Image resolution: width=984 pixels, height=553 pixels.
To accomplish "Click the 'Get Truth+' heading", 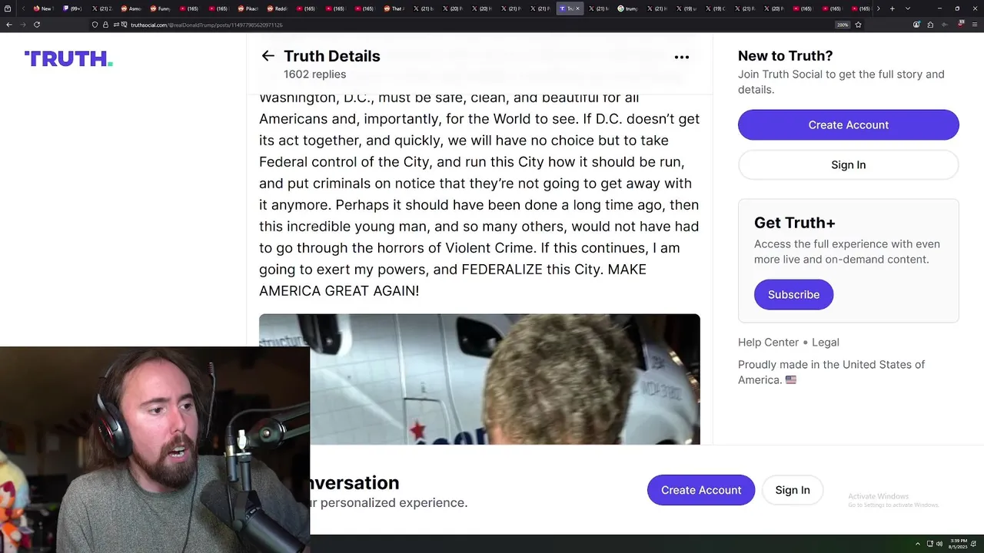I will [x=794, y=223].
